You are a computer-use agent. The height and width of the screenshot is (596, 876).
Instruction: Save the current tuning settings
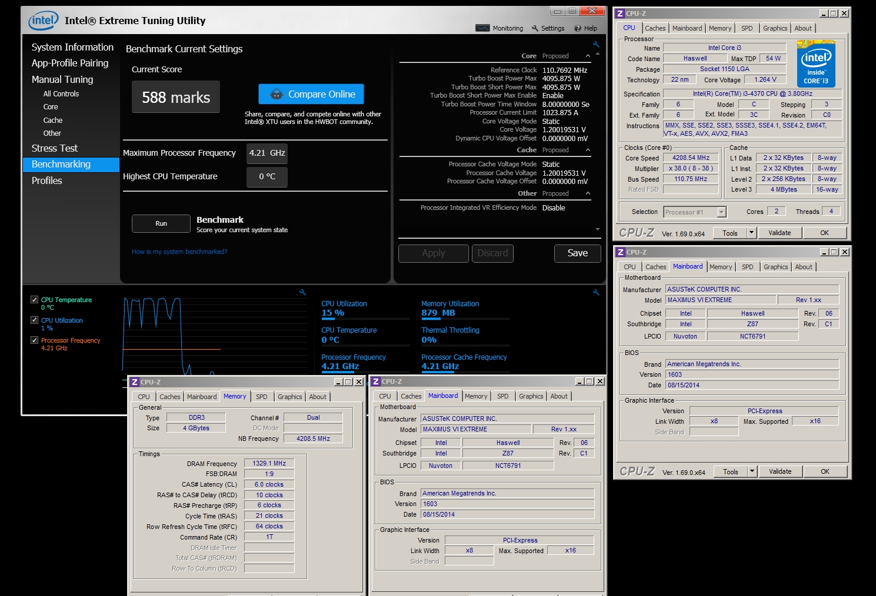pyautogui.click(x=578, y=253)
